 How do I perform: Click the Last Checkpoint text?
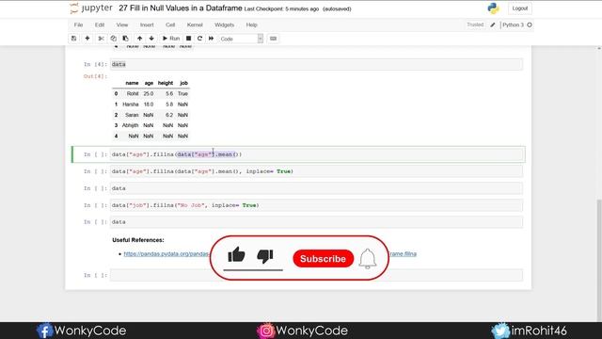(x=281, y=8)
